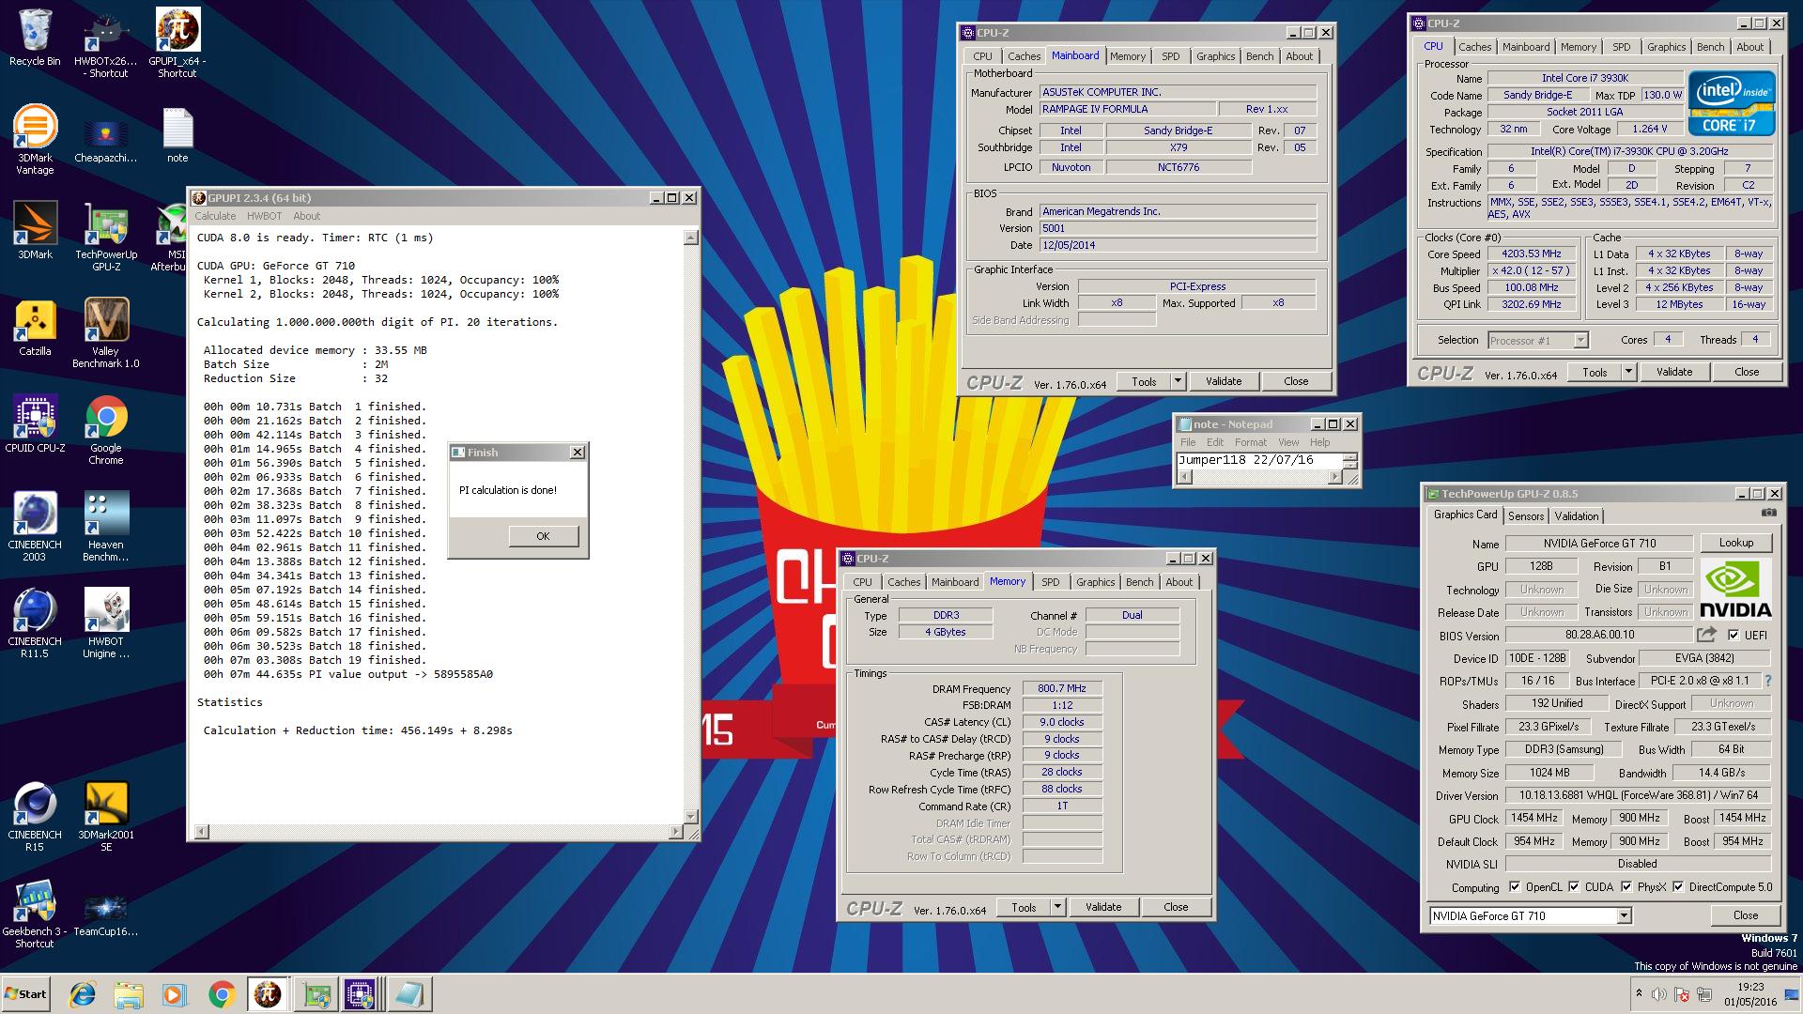This screenshot has width=1803, height=1014.
Task: Switch to Sensors tab in GPU-Z
Action: (x=1526, y=515)
